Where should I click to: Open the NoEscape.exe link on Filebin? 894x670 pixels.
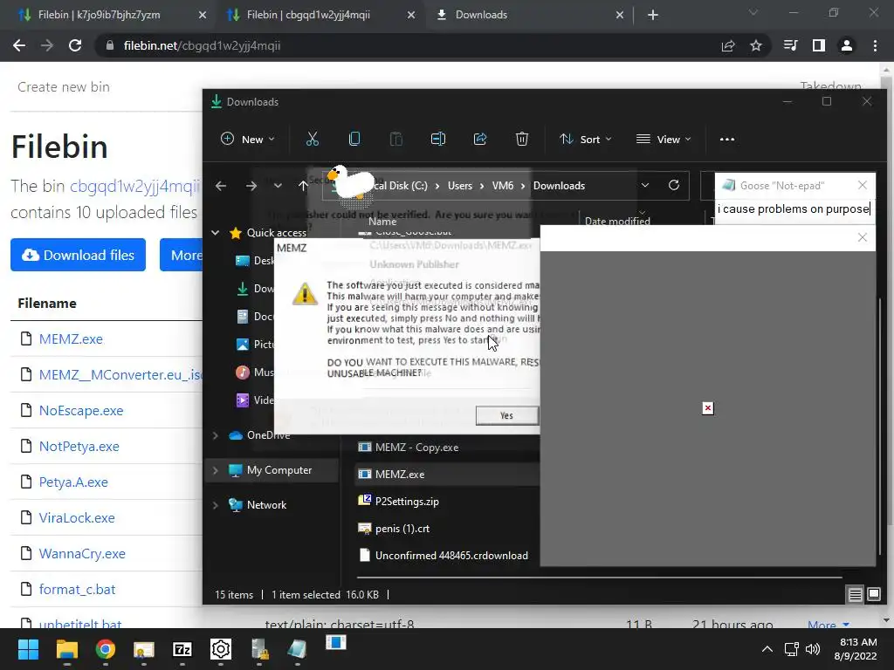click(x=81, y=410)
